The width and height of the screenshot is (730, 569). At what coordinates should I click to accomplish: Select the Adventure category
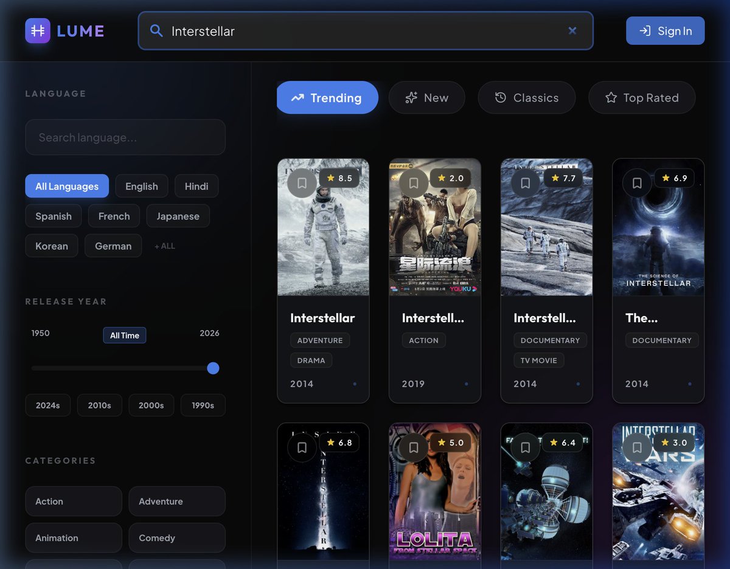click(x=177, y=501)
